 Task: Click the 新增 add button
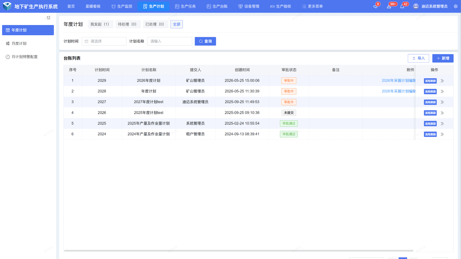point(443,58)
